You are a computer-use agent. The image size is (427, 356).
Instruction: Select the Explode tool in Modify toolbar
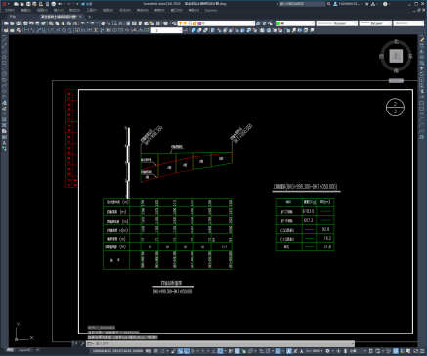pos(422,137)
